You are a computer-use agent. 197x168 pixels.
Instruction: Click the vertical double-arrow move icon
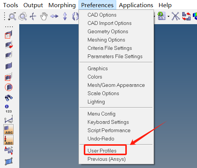[x=65, y=16]
